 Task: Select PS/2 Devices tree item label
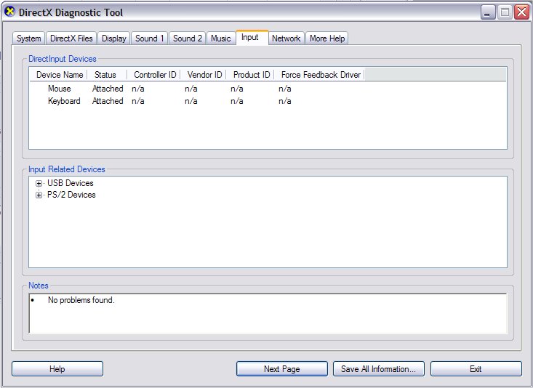(71, 195)
